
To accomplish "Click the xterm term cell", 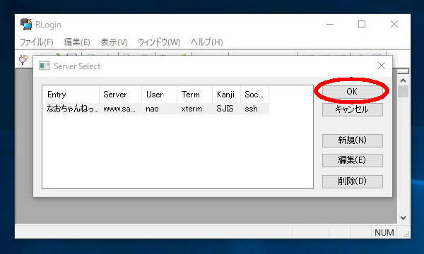I will 192,109.
